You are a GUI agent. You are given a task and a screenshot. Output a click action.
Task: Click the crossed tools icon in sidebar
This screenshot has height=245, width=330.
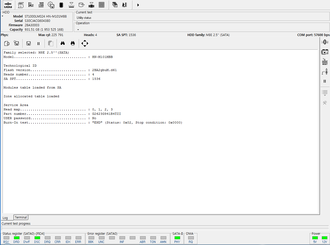[325, 103]
